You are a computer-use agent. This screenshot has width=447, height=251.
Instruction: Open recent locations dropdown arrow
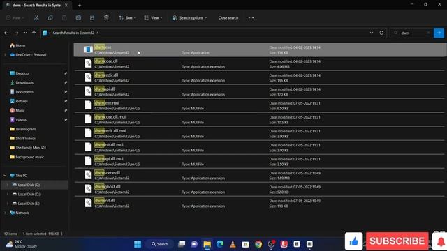pos(25,33)
